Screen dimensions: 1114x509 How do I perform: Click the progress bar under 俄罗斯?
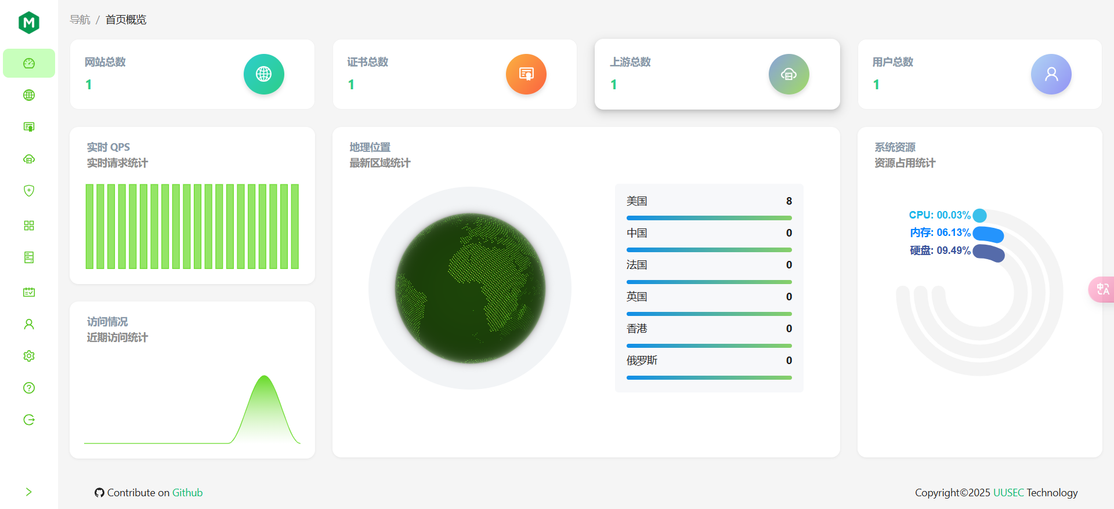[x=709, y=377]
